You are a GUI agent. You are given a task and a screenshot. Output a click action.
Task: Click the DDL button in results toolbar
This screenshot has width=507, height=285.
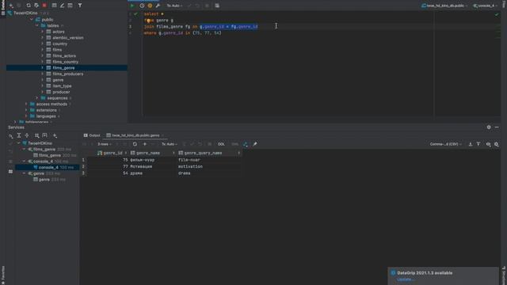(221, 144)
